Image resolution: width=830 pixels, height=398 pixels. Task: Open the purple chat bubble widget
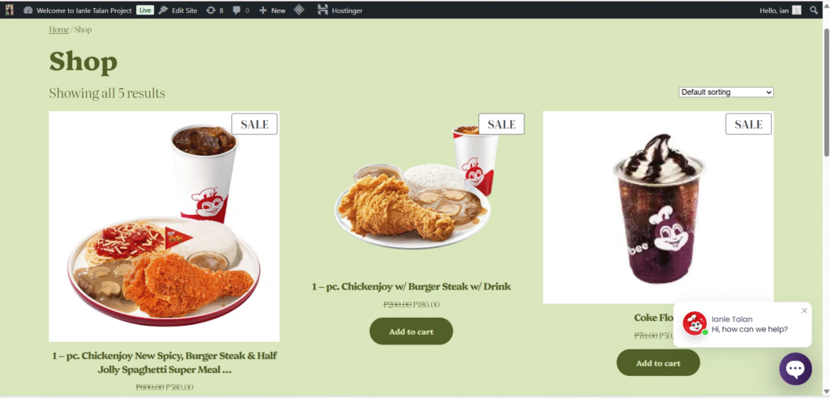click(x=795, y=369)
